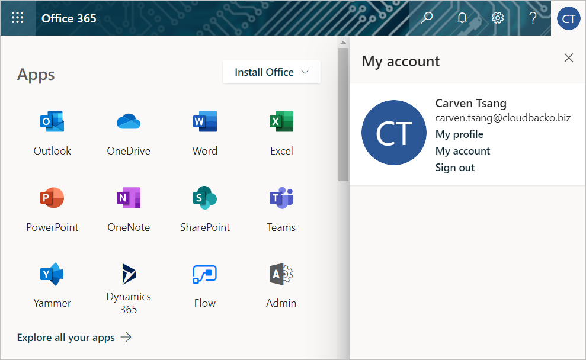This screenshot has width=586, height=360.
Task: Open the My profile link
Action: coord(459,134)
